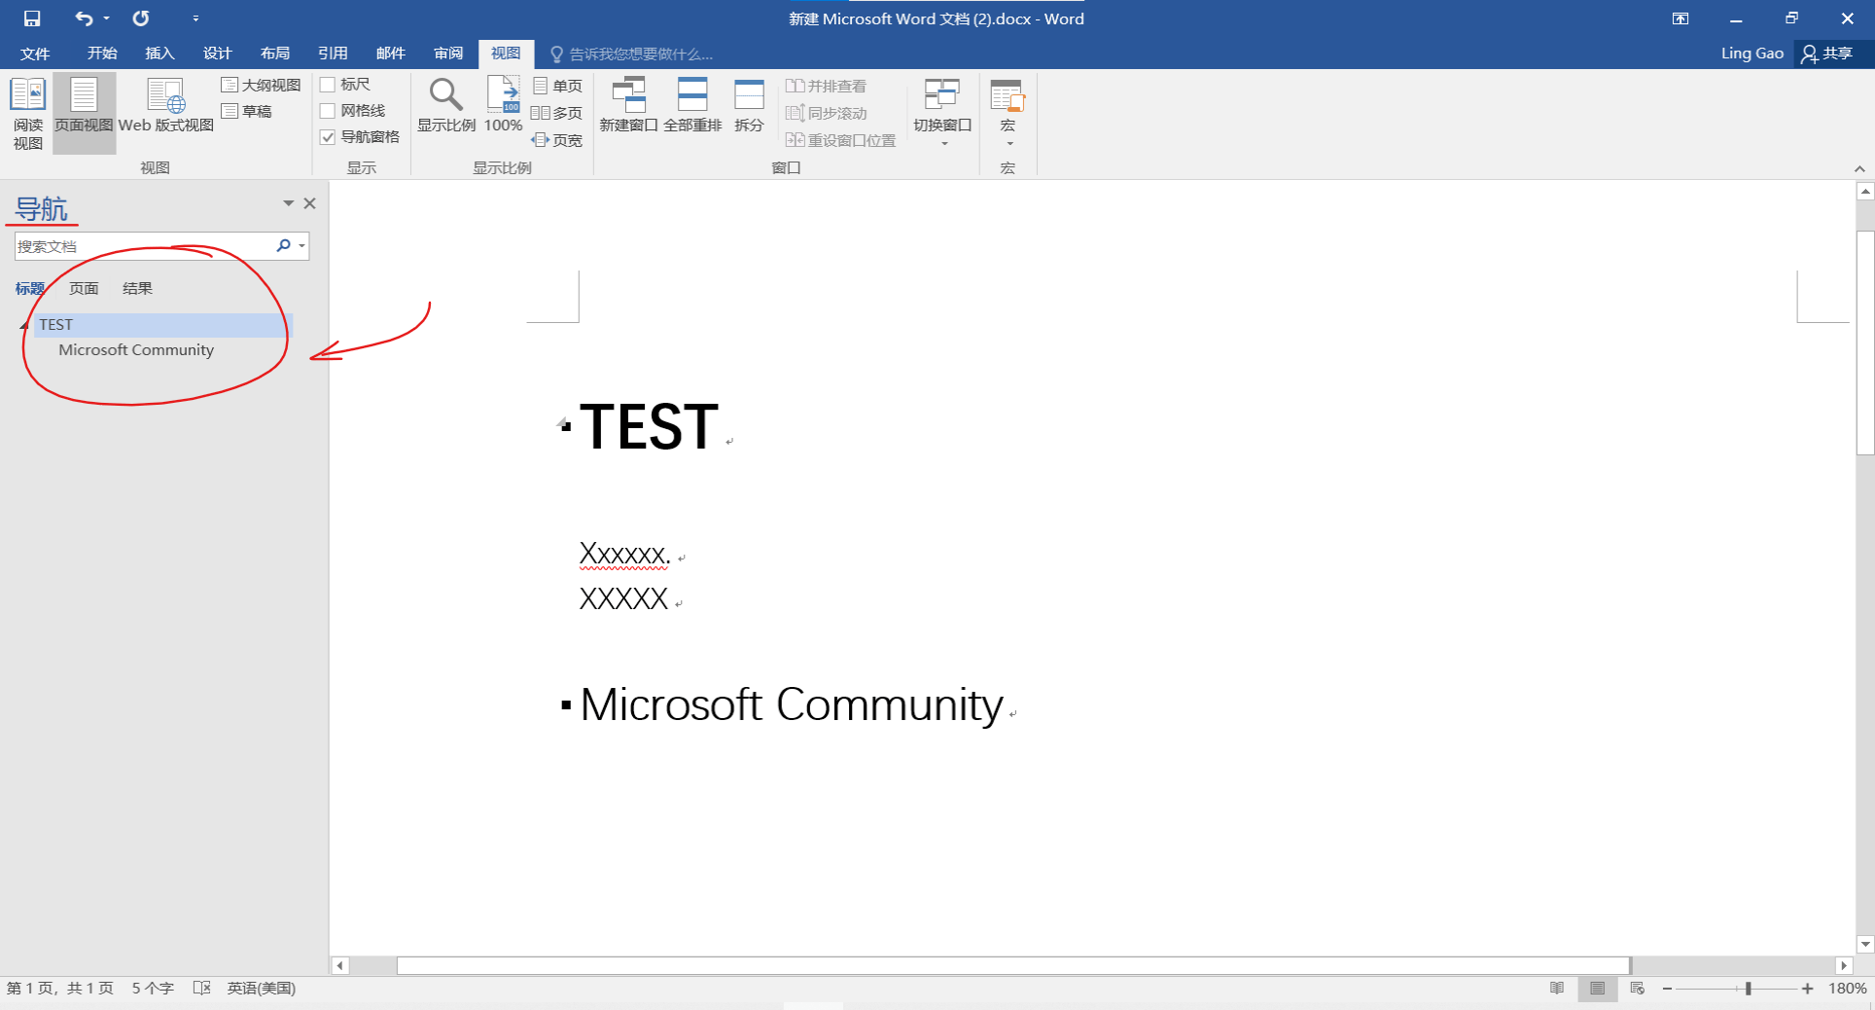
Task: Open the Layout tab (布局)
Action: (275, 54)
